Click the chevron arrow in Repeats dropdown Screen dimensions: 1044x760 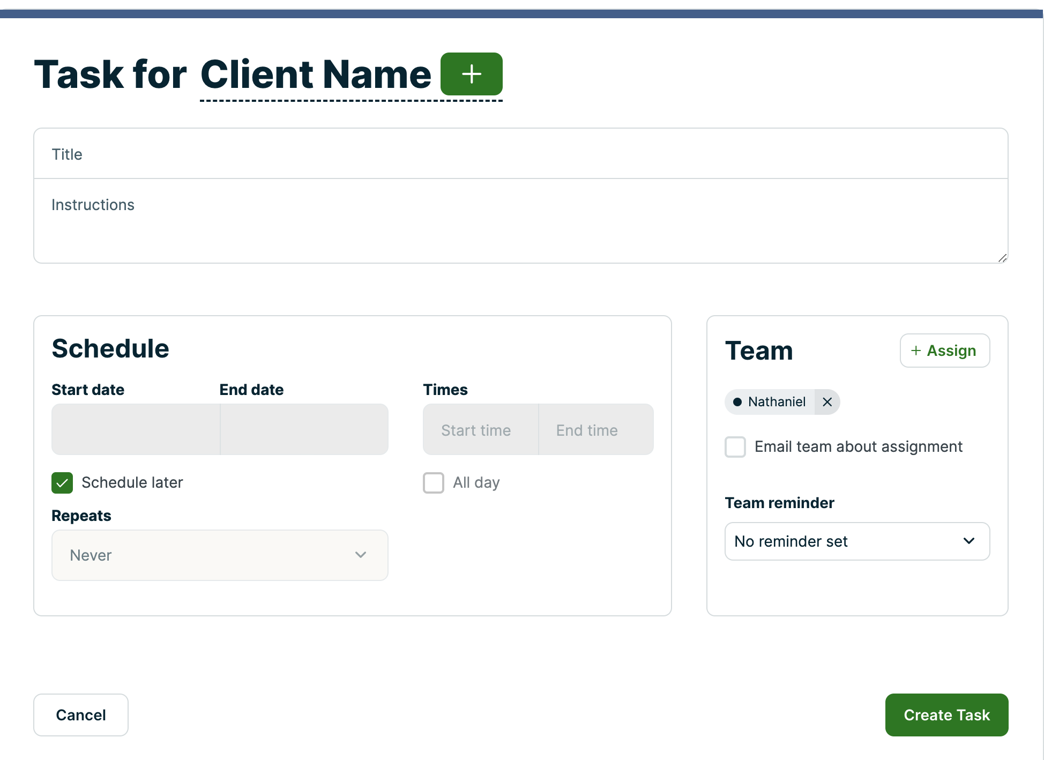(x=361, y=555)
